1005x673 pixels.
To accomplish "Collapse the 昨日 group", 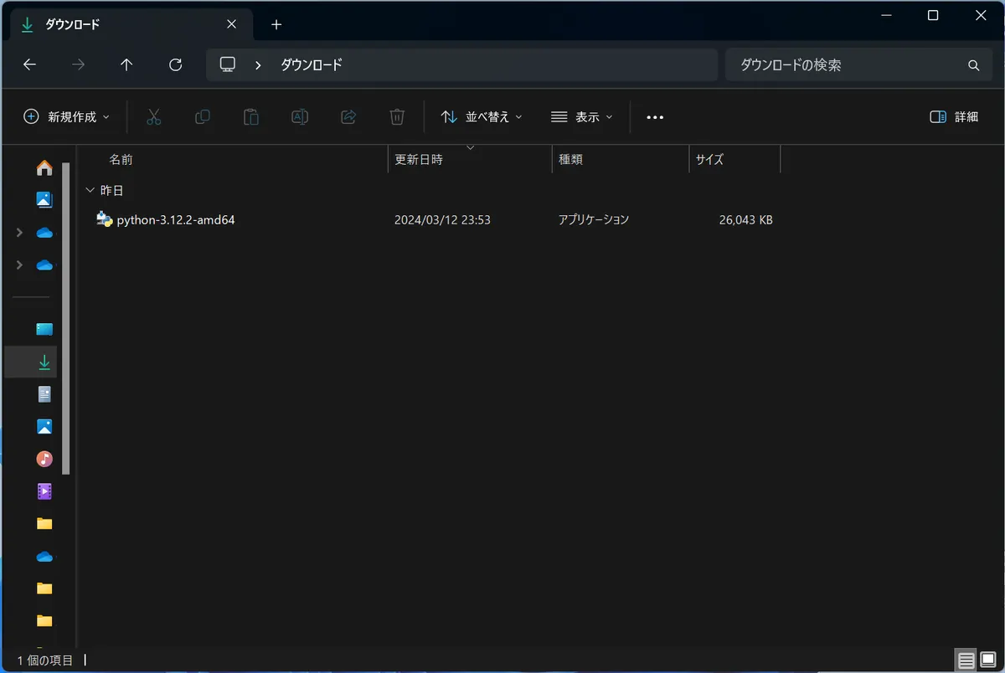I will click(x=90, y=191).
